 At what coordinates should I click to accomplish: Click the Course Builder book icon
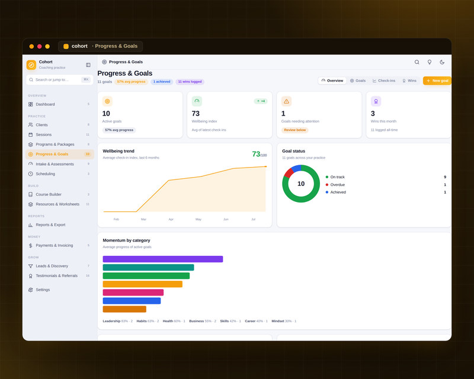tap(31, 194)
